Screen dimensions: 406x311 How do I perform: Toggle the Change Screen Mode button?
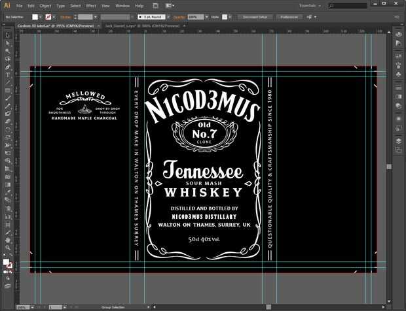[x=8, y=286]
